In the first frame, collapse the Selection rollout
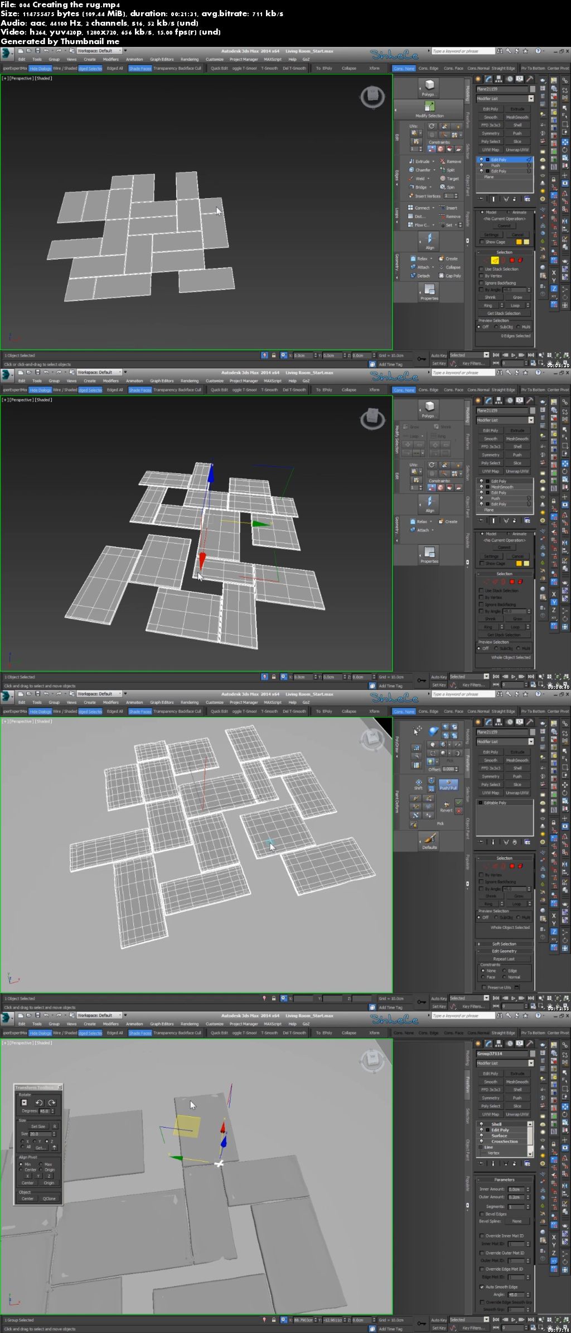 click(x=504, y=252)
